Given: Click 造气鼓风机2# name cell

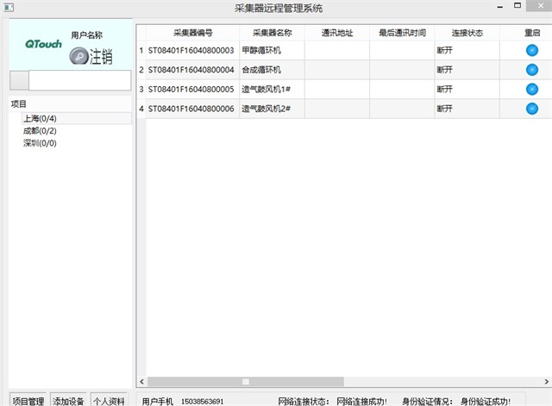Looking at the screenshot, I should tap(273, 109).
